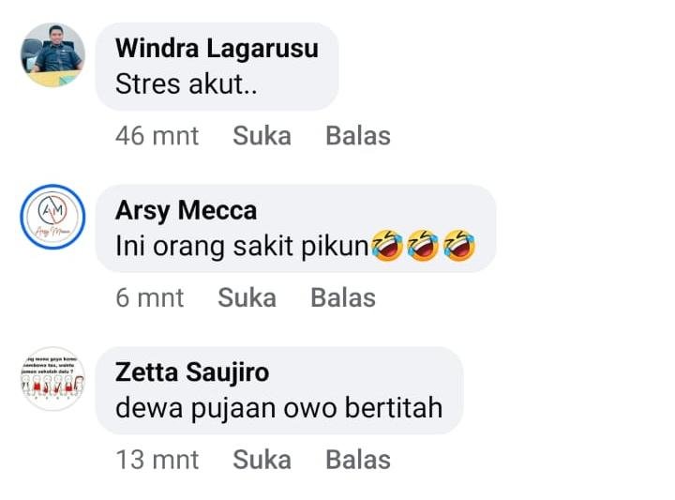
Task: Like Windra Lagarusu's comment with Suka
Action: tap(262, 136)
